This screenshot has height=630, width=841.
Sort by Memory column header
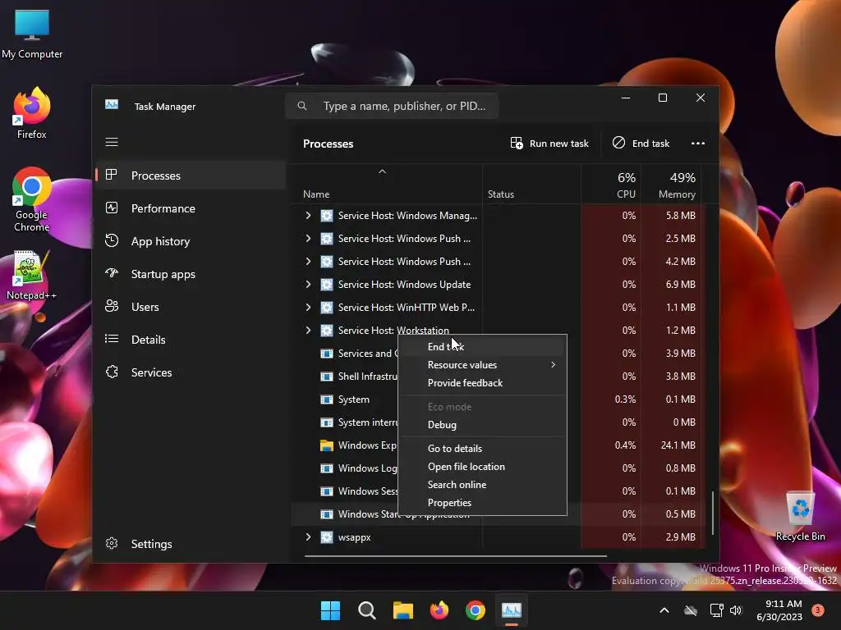(673, 185)
